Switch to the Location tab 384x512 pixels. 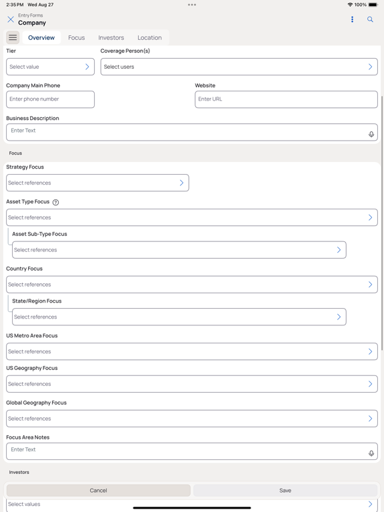click(149, 37)
